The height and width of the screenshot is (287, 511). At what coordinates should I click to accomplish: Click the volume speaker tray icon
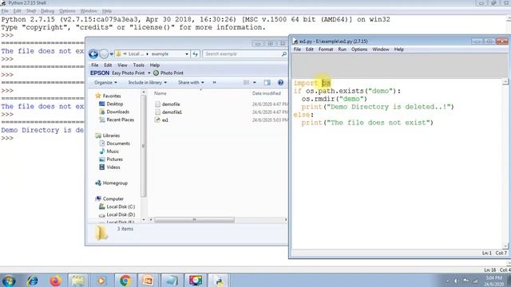coord(456,281)
